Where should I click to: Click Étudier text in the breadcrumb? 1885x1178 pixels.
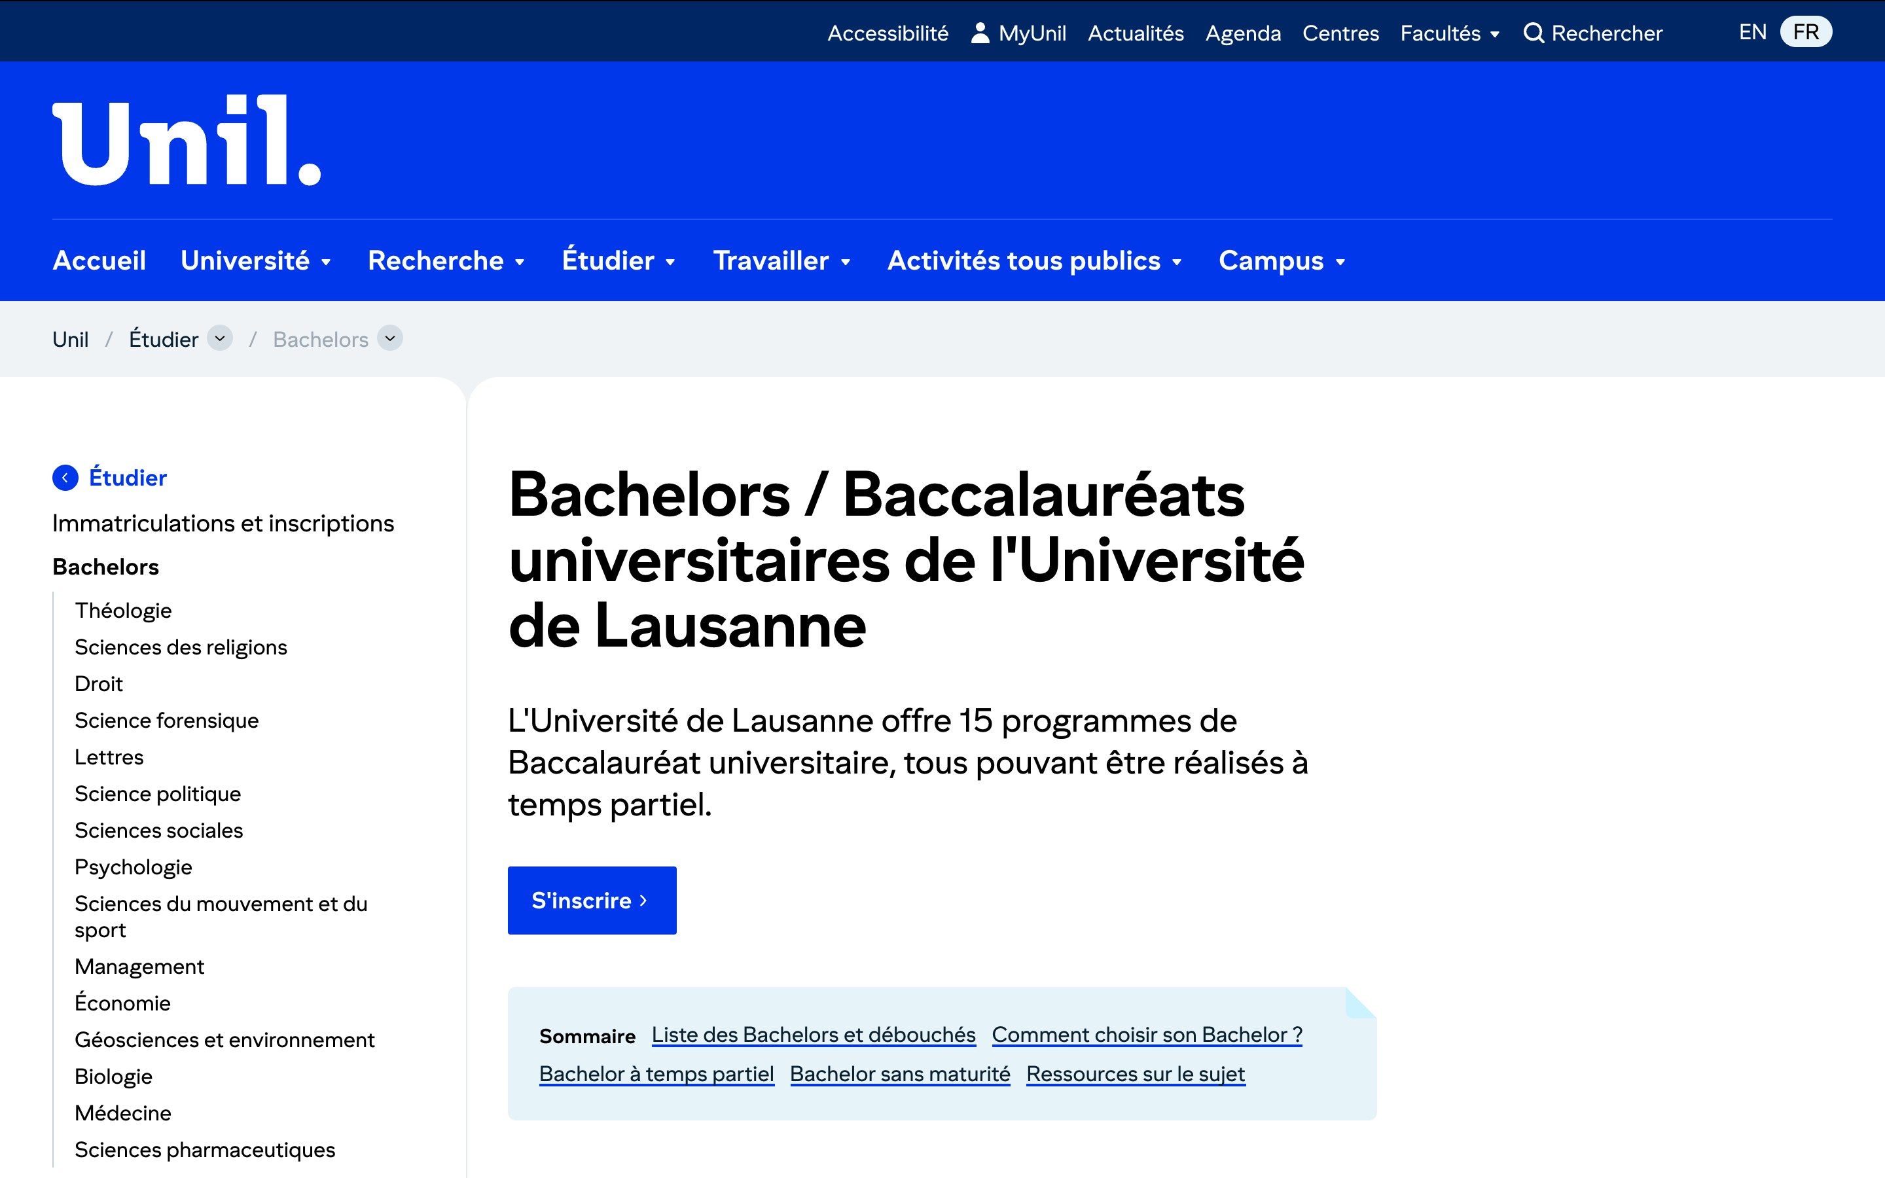[x=164, y=339]
